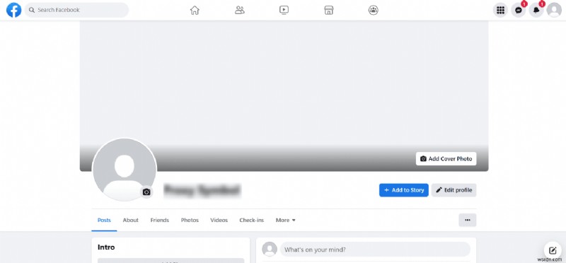Switch to the Photos tab
This screenshot has width=566, height=263.
click(x=190, y=220)
